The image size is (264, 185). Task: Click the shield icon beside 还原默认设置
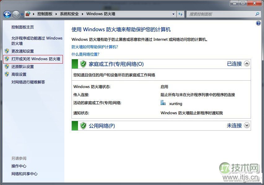coord(7,67)
